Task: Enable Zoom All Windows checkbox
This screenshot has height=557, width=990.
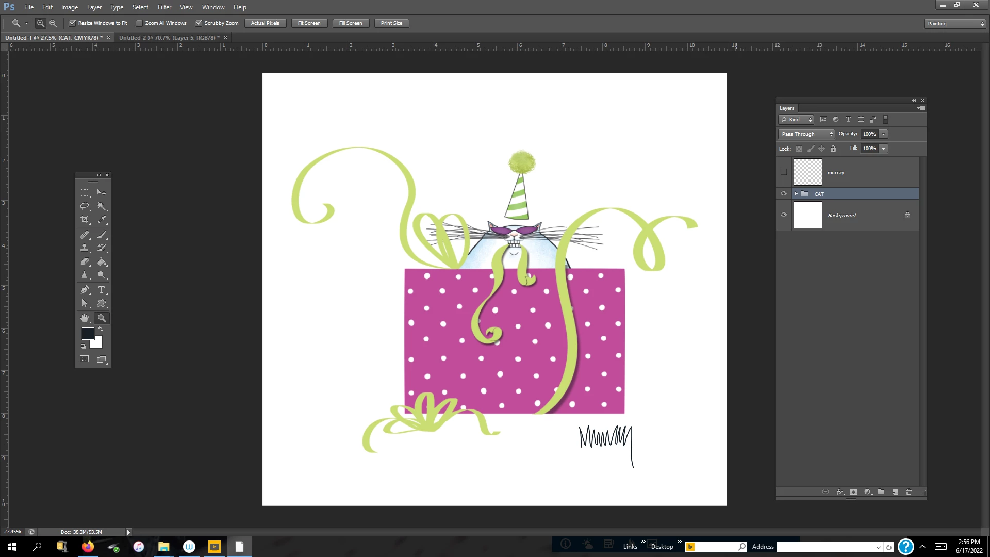Action: (x=139, y=23)
